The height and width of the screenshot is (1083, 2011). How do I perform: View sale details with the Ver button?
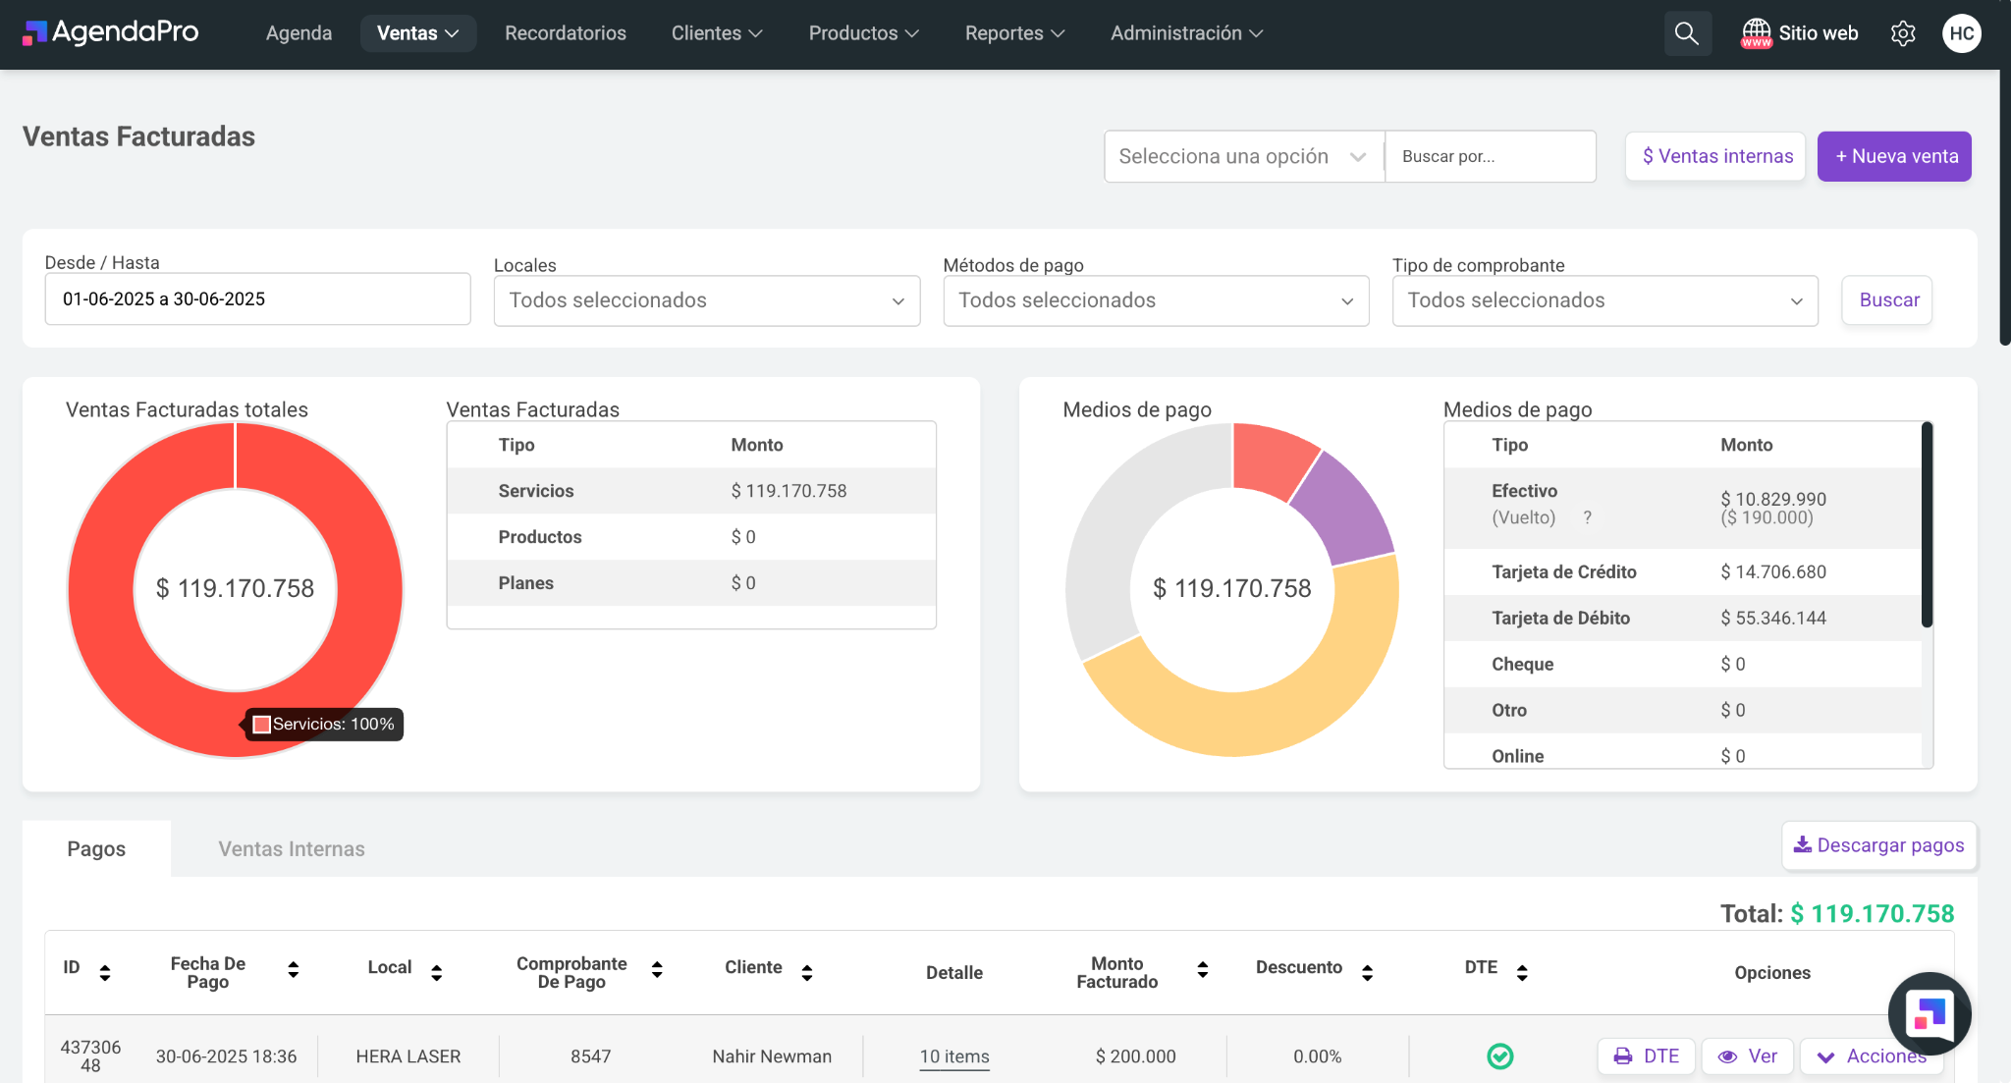click(x=1748, y=1056)
